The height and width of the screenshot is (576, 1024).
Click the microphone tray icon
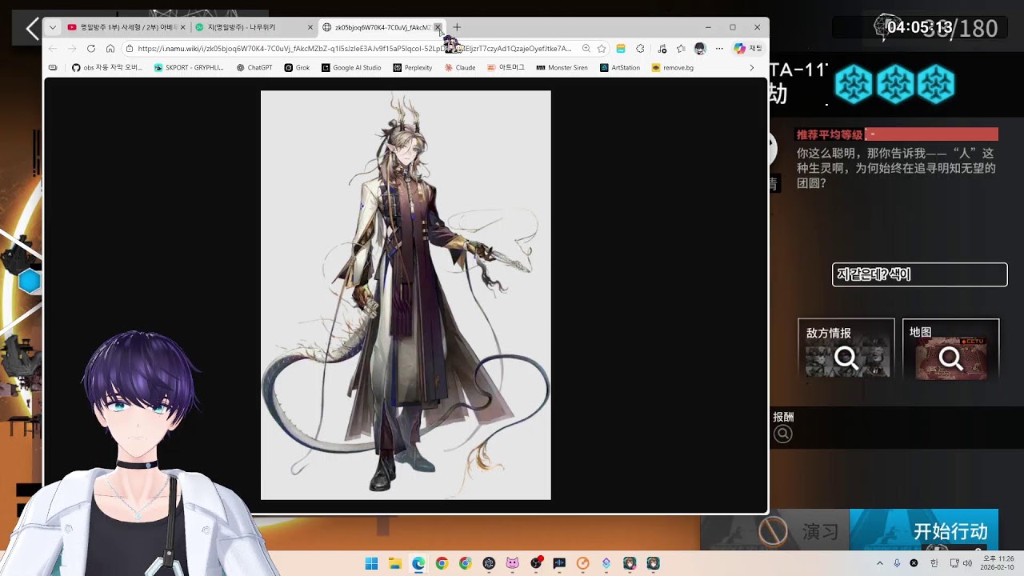897,563
